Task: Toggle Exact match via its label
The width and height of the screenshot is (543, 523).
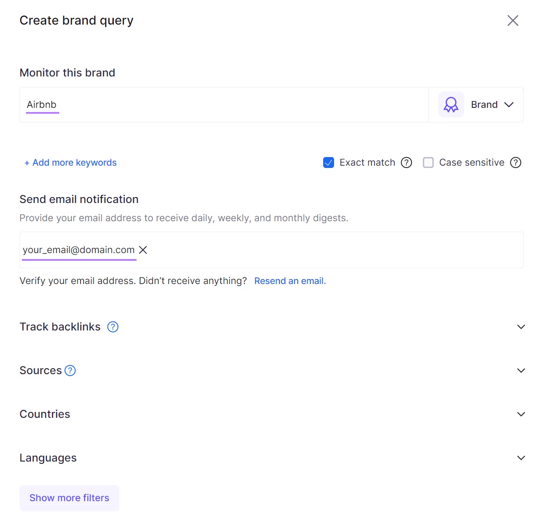Action: (x=367, y=162)
